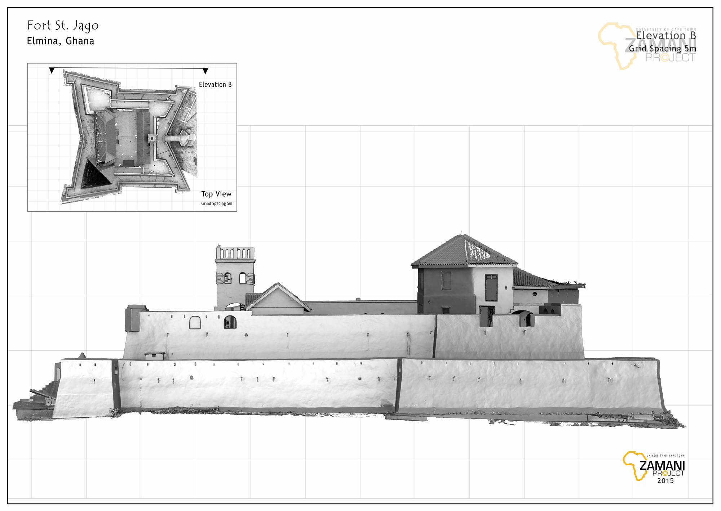Click the top view fort plan thumbnail
The image size is (721, 511).
[130, 137]
